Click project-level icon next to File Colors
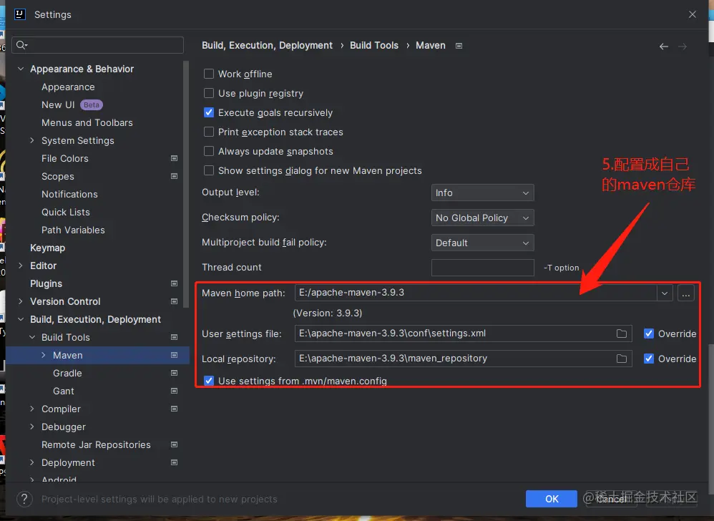This screenshot has height=521, width=714. [174, 158]
